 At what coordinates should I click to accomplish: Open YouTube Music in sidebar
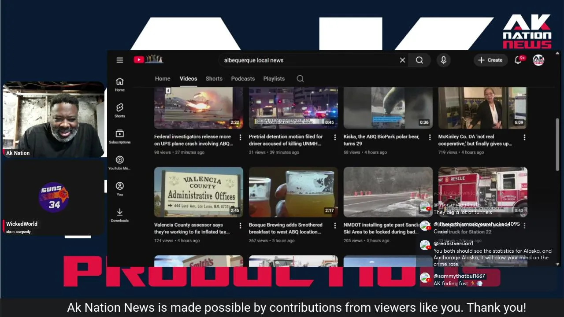pos(120,162)
